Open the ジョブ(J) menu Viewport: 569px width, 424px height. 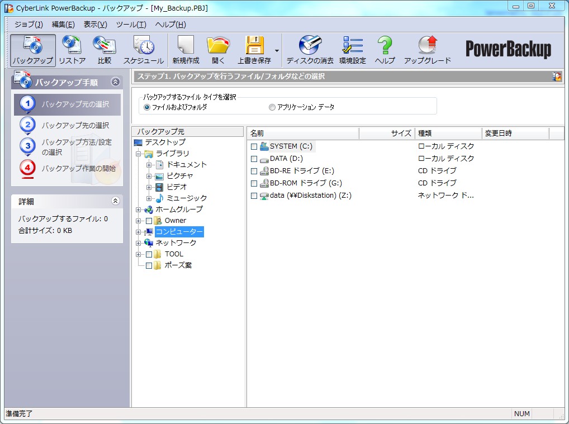point(29,25)
